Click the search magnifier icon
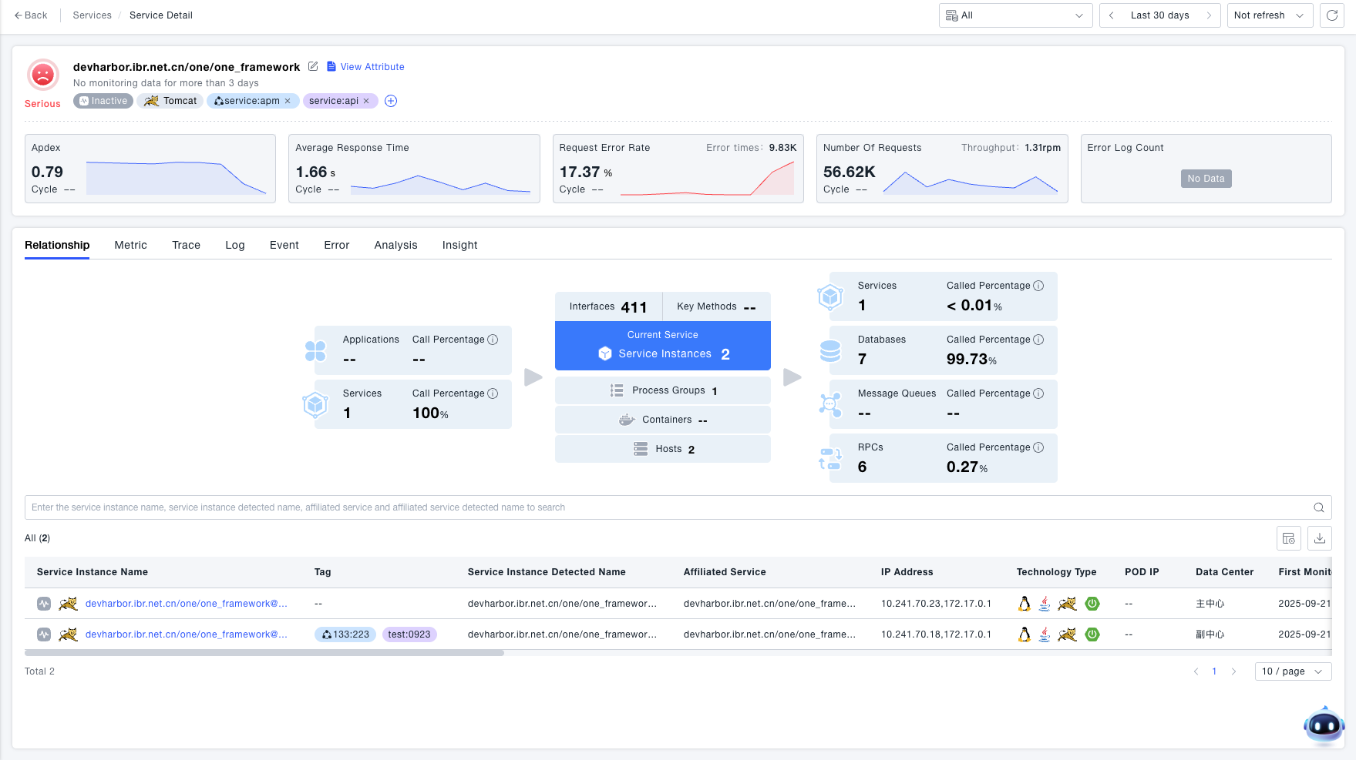1356x760 pixels. (x=1318, y=507)
